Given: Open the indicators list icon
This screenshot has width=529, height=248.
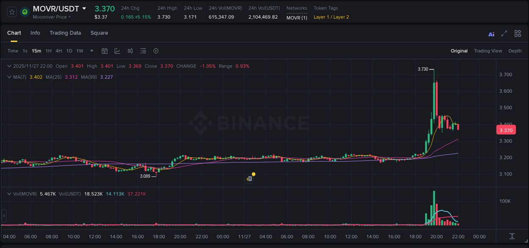Looking at the screenshot, I should click(x=143, y=51).
